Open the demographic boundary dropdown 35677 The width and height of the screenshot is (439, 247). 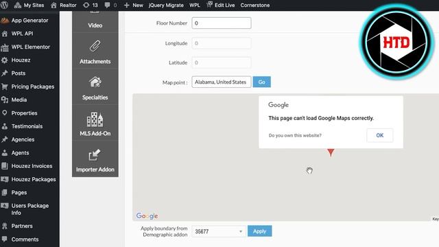[x=219, y=232]
